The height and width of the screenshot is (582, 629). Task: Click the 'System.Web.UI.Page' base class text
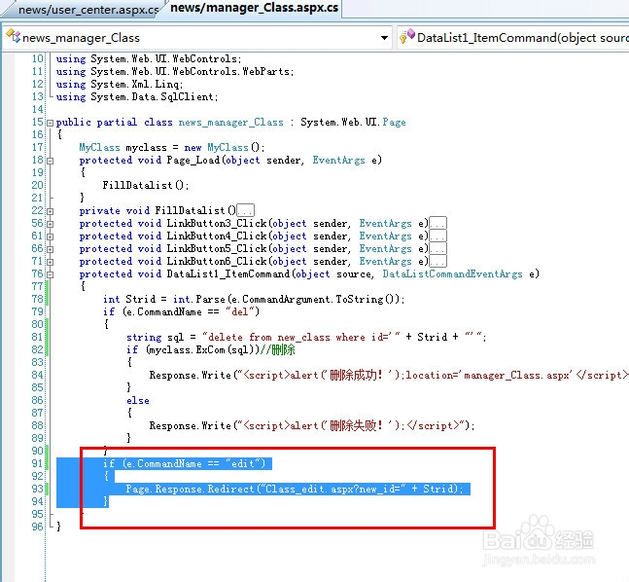353,122
